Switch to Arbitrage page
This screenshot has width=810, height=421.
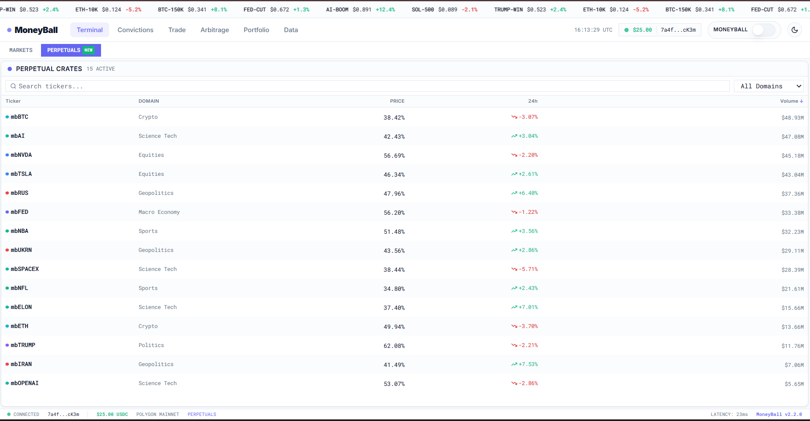[x=215, y=30]
